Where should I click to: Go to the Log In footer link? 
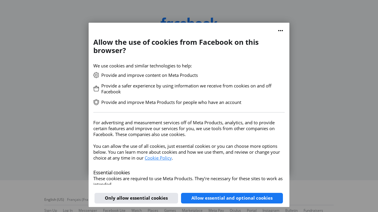(x=68, y=210)
